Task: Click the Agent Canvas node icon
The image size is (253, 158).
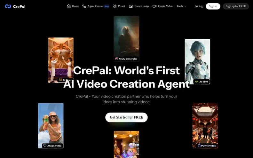Action: [x=84, y=6]
